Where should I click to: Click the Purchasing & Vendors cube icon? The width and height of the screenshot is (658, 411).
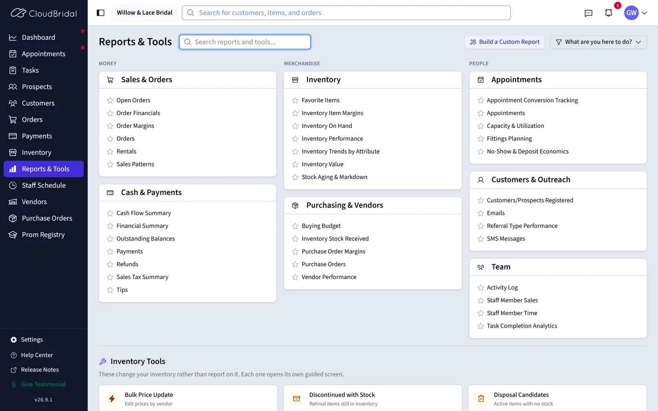(295, 205)
